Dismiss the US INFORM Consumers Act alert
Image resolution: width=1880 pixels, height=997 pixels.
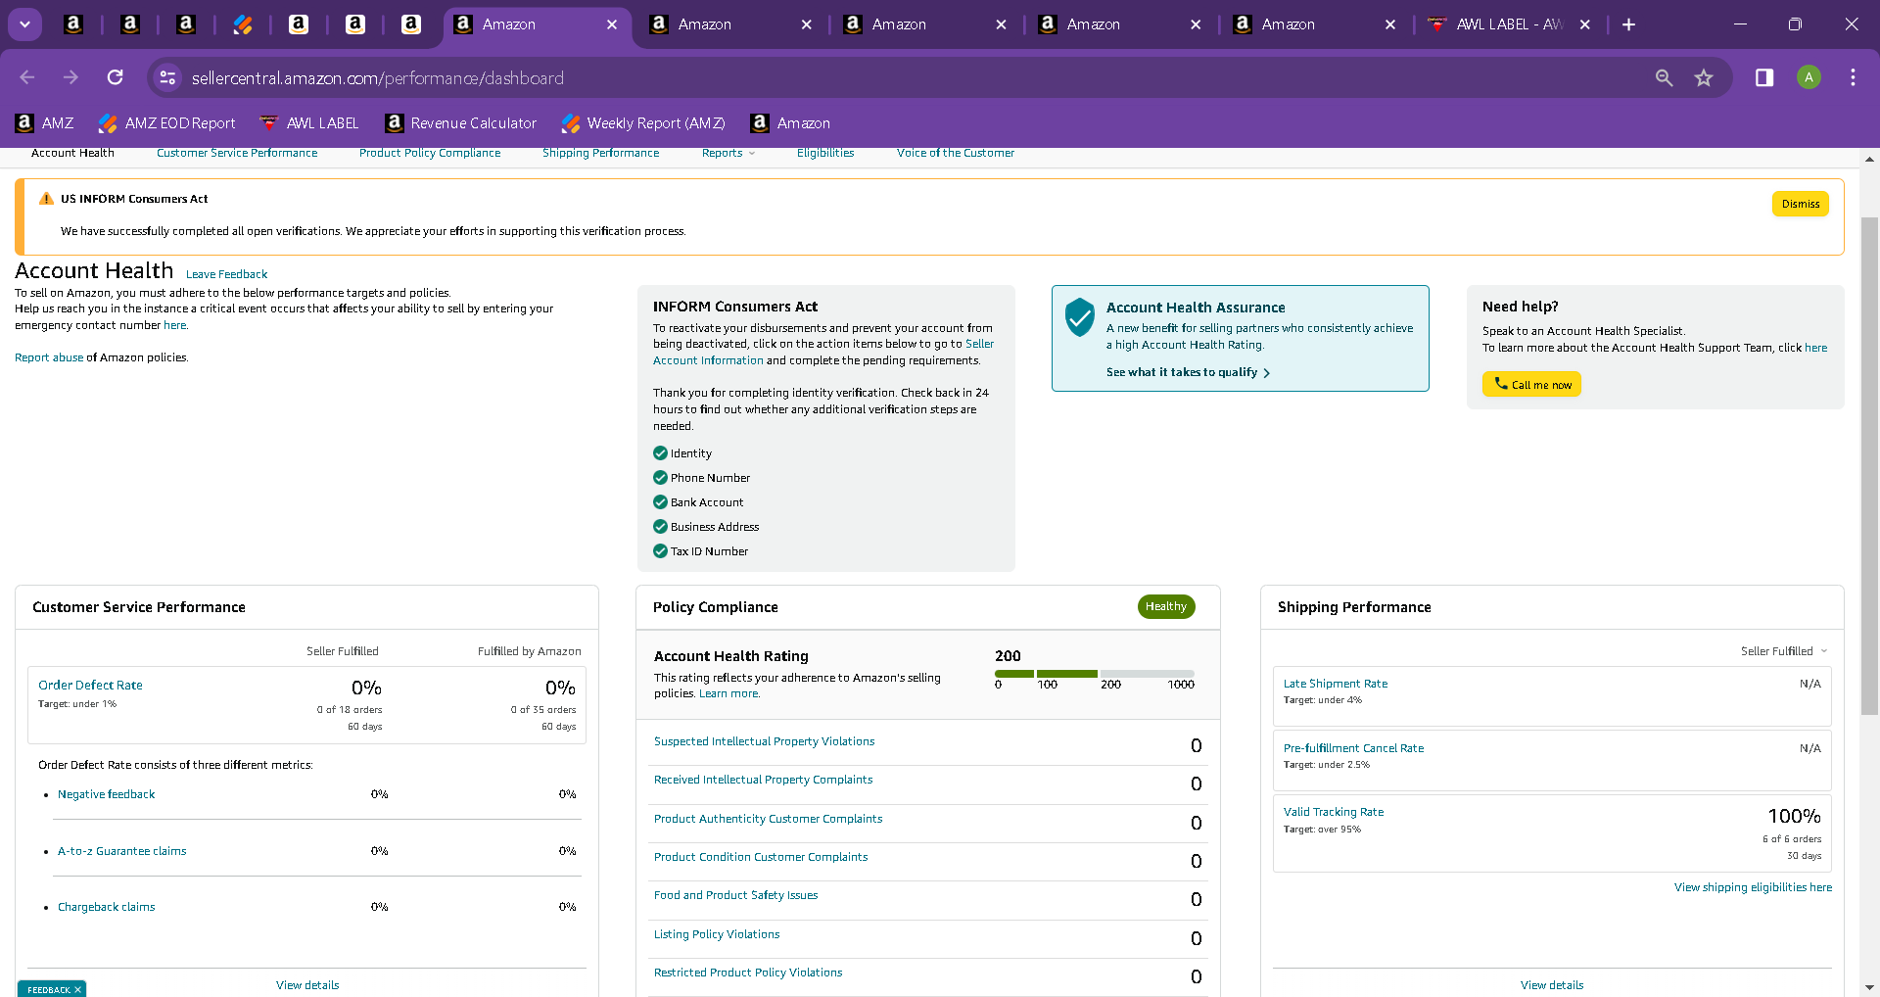[x=1801, y=204]
